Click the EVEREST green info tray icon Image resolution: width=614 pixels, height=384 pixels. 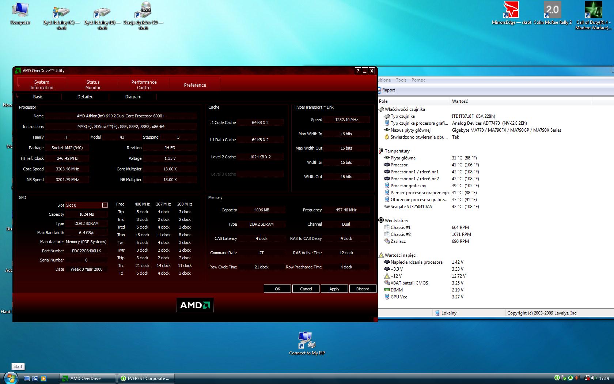557,378
